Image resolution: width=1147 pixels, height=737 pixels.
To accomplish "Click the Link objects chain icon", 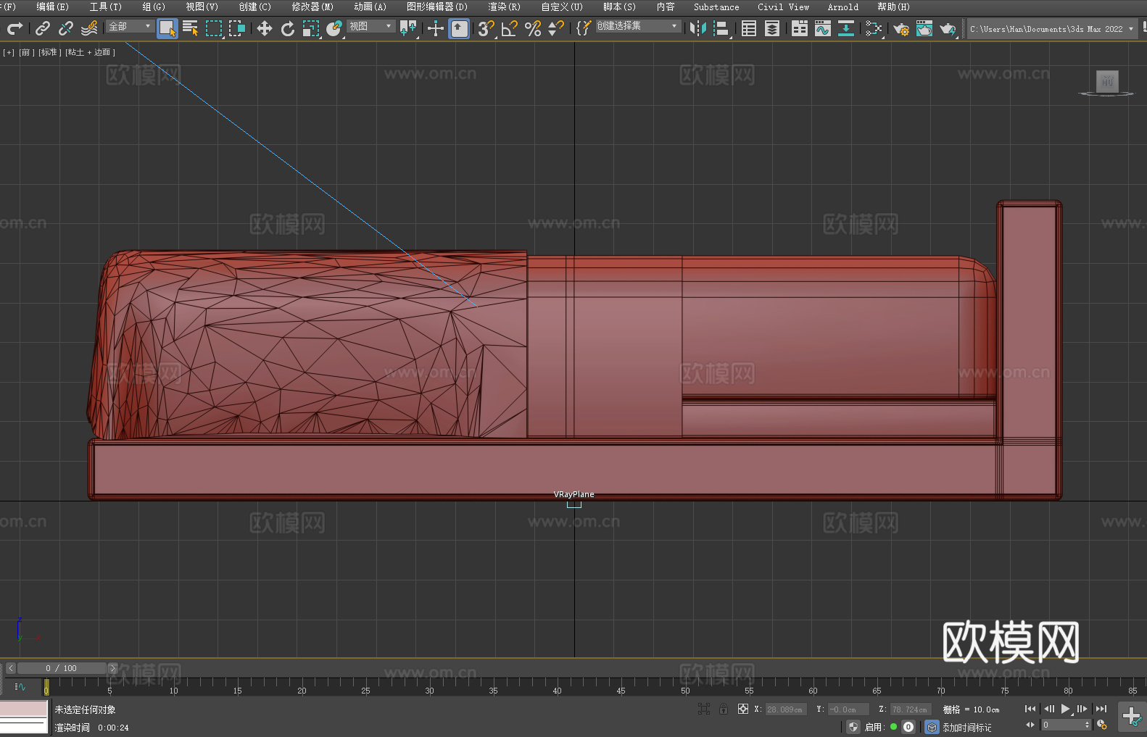I will coord(43,28).
